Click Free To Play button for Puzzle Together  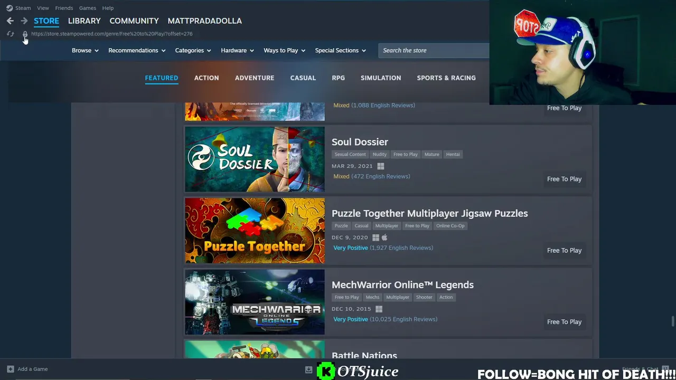coord(564,250)
